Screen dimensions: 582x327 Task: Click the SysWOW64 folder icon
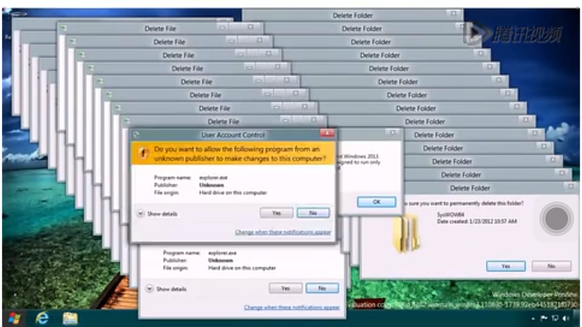point(406,233)
